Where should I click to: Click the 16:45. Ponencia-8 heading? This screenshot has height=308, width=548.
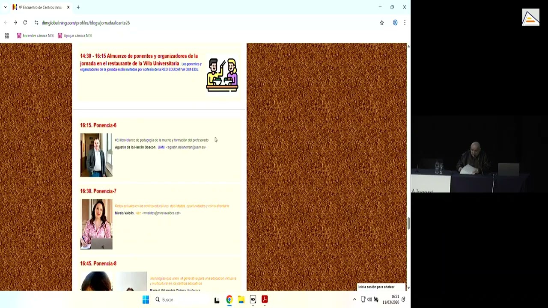(98, 264)
